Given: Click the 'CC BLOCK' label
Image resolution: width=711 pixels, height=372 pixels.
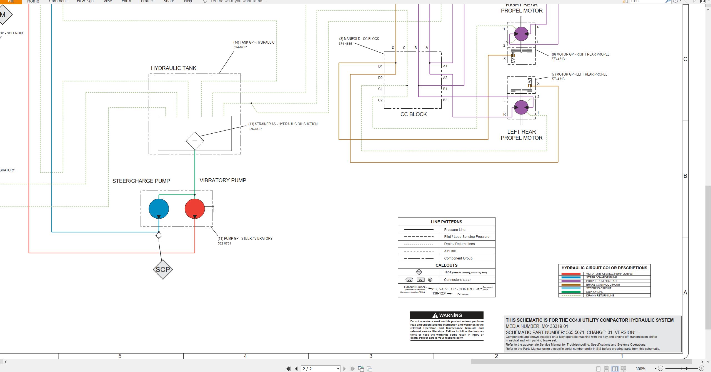Looking at the screenshot, I should (x=414, y=114).
